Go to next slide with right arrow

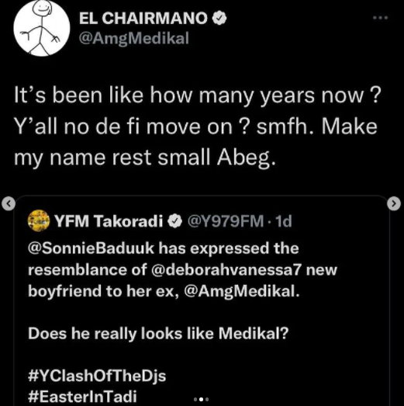point(394,204)
